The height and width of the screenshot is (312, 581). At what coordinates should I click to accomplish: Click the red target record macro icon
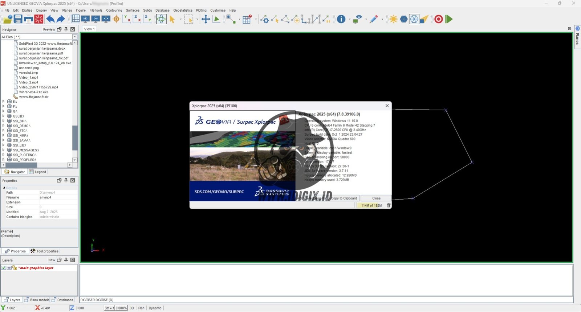(x=439, y=19)
